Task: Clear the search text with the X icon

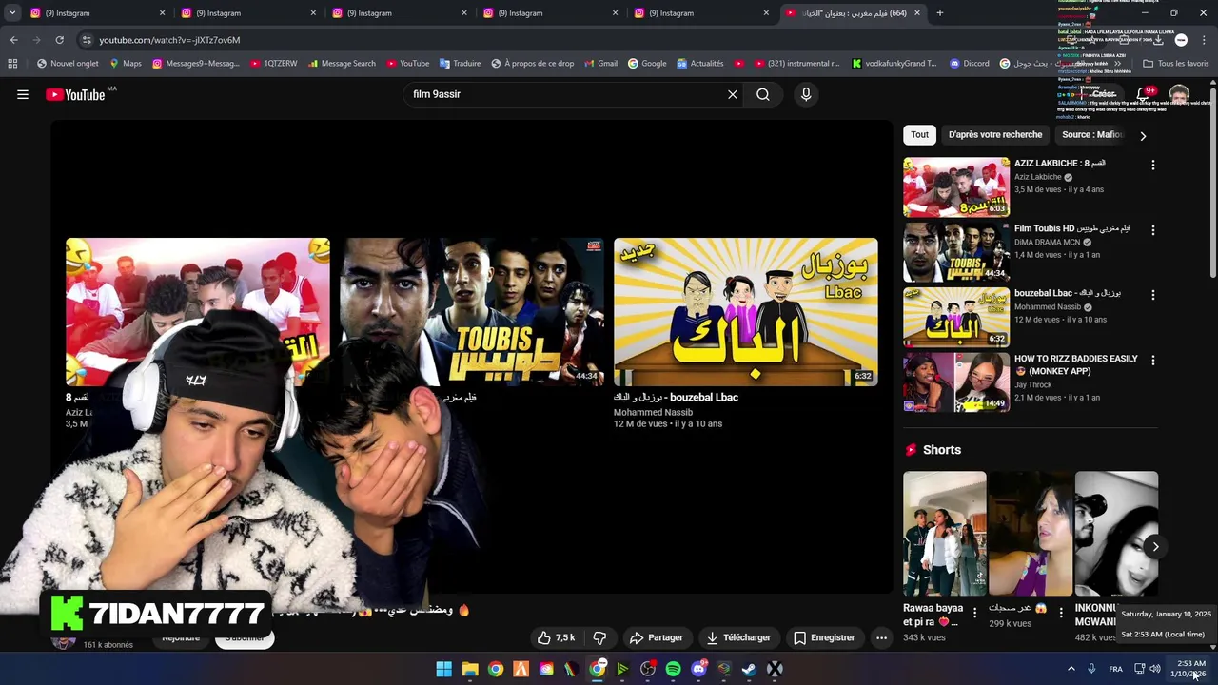Action: 733,94
